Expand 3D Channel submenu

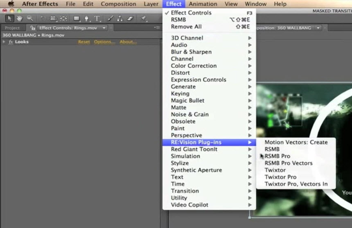209,38
